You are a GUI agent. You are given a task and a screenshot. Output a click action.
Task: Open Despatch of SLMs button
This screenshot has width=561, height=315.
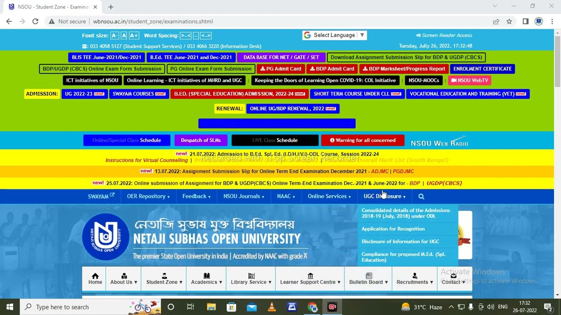click(201, 140)
